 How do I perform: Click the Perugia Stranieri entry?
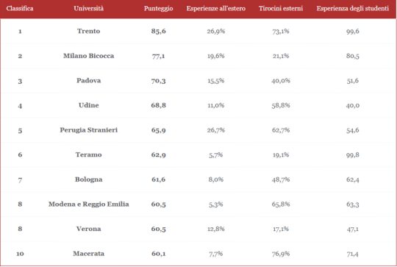(x=89, y=130)
